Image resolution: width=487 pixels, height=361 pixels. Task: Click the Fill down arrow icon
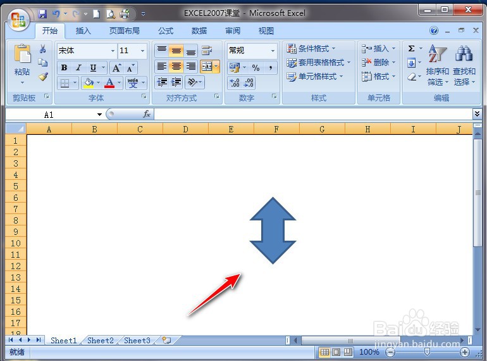coord(411,63)
